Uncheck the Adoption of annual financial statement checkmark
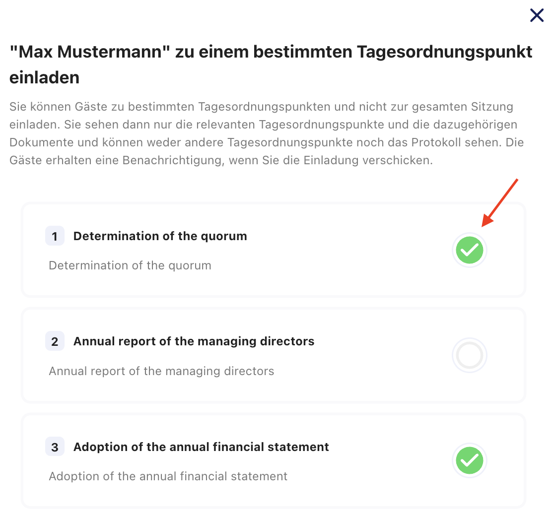Image resolution: width=555 pixels, height=516 pixels. 469,460
